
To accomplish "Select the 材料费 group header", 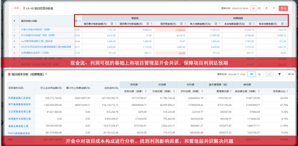I will 190,85.
